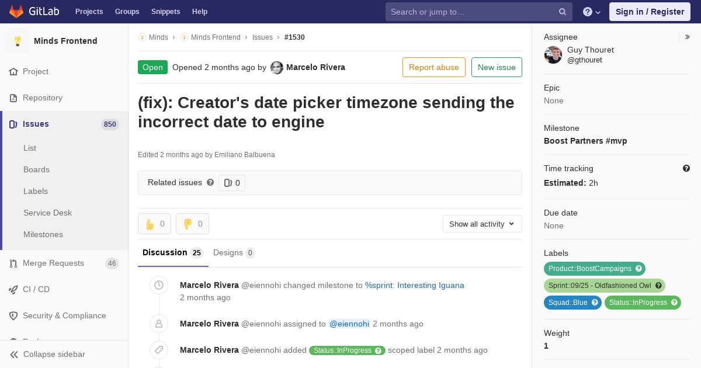Click the GitLab fox logo

click(x=16, y=12)
